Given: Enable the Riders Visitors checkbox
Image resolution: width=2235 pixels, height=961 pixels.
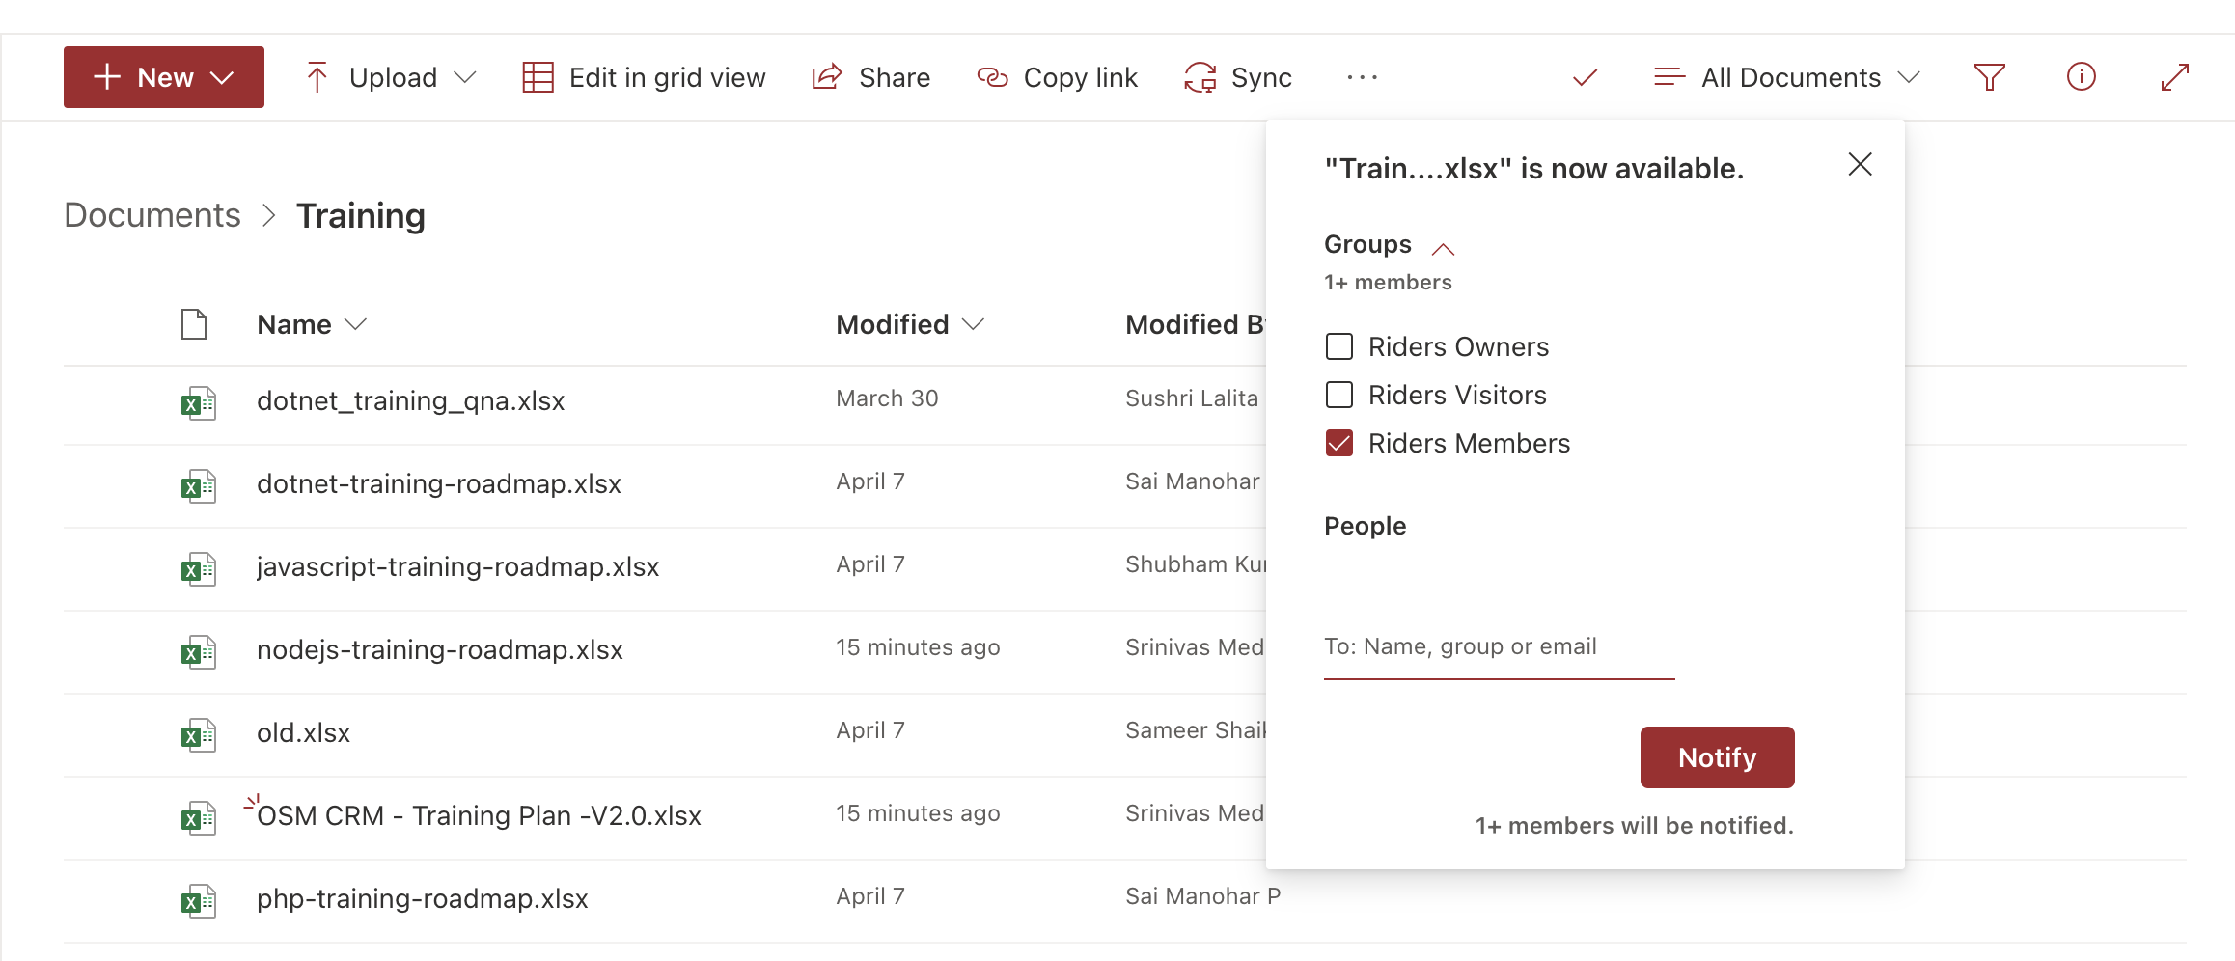Looking at the screenshot, I should pos(1339,395).
